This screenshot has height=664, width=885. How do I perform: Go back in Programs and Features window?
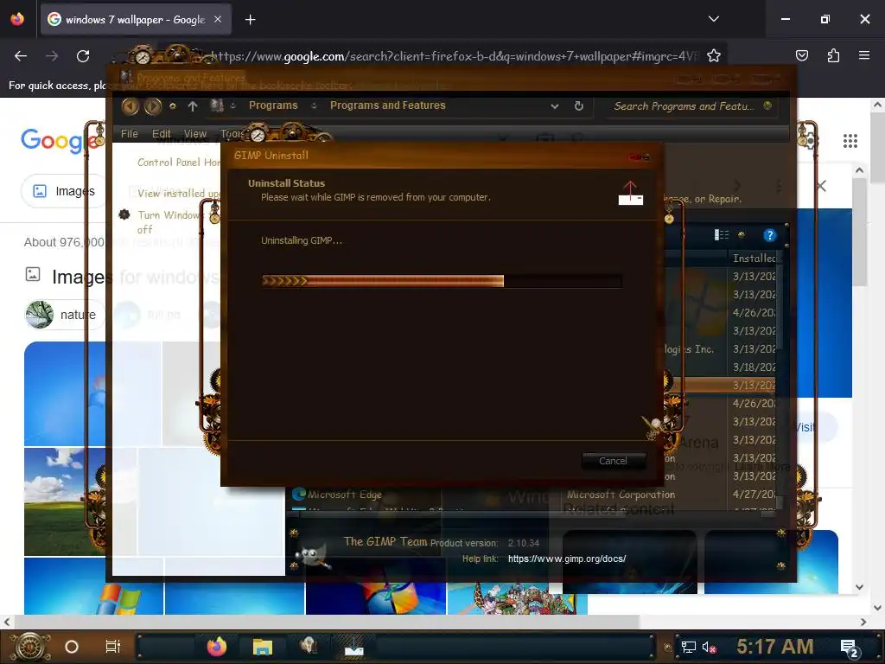[x=131, y=106]
